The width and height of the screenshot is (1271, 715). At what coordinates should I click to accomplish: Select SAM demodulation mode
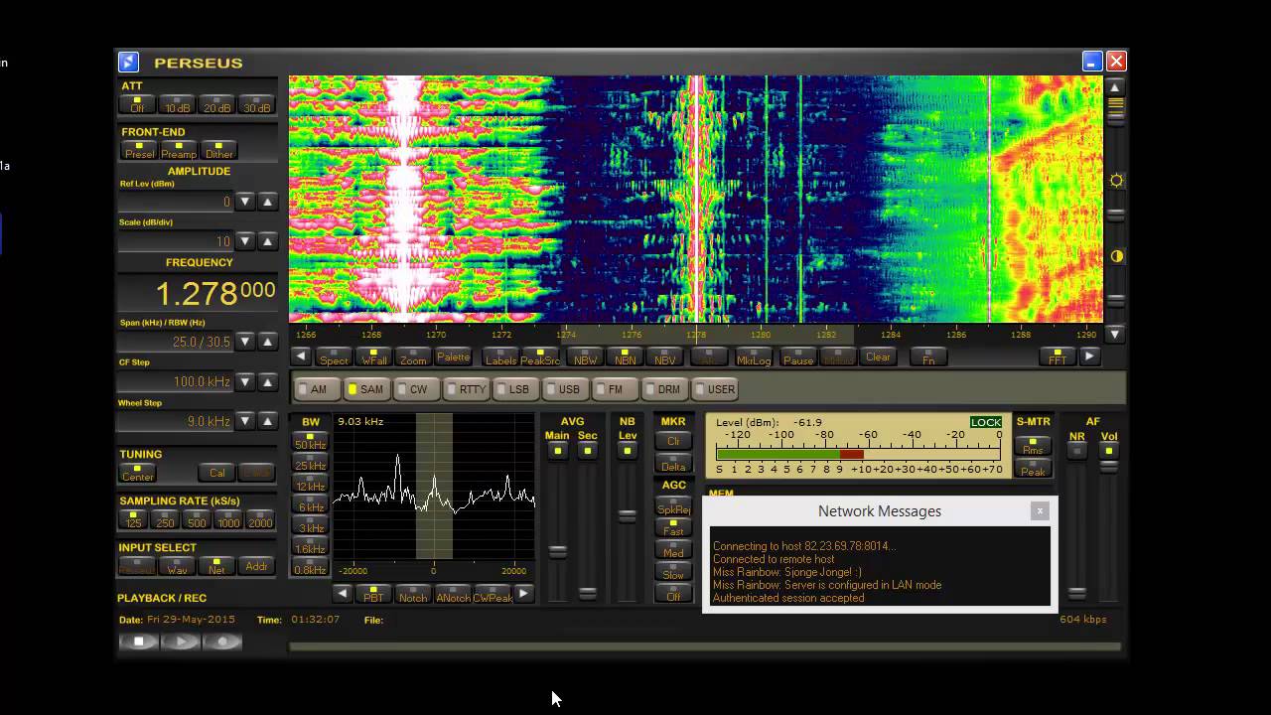click(365, 389)
